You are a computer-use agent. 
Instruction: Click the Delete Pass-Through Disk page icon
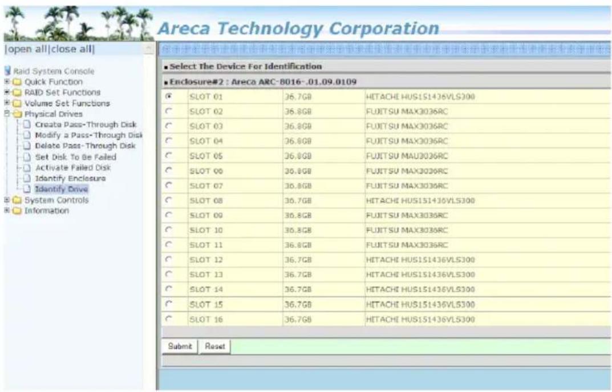[27, 146]
